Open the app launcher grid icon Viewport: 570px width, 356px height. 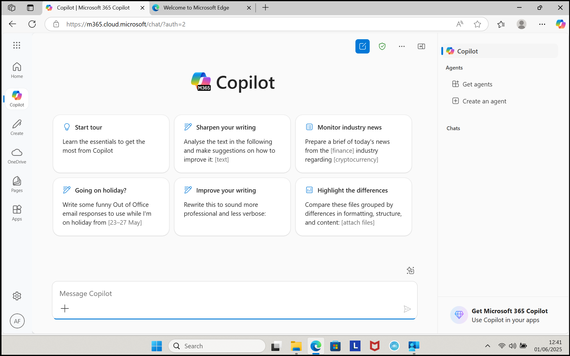point(17,45)
